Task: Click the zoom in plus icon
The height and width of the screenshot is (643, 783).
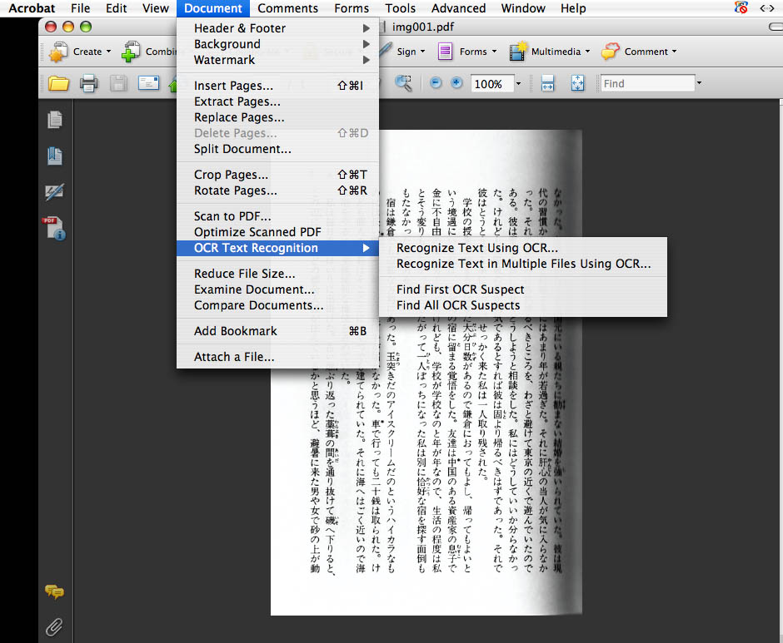Action: 456,83
